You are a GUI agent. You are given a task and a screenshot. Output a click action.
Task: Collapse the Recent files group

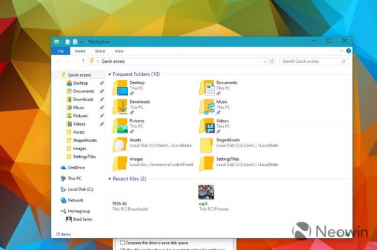109,179
